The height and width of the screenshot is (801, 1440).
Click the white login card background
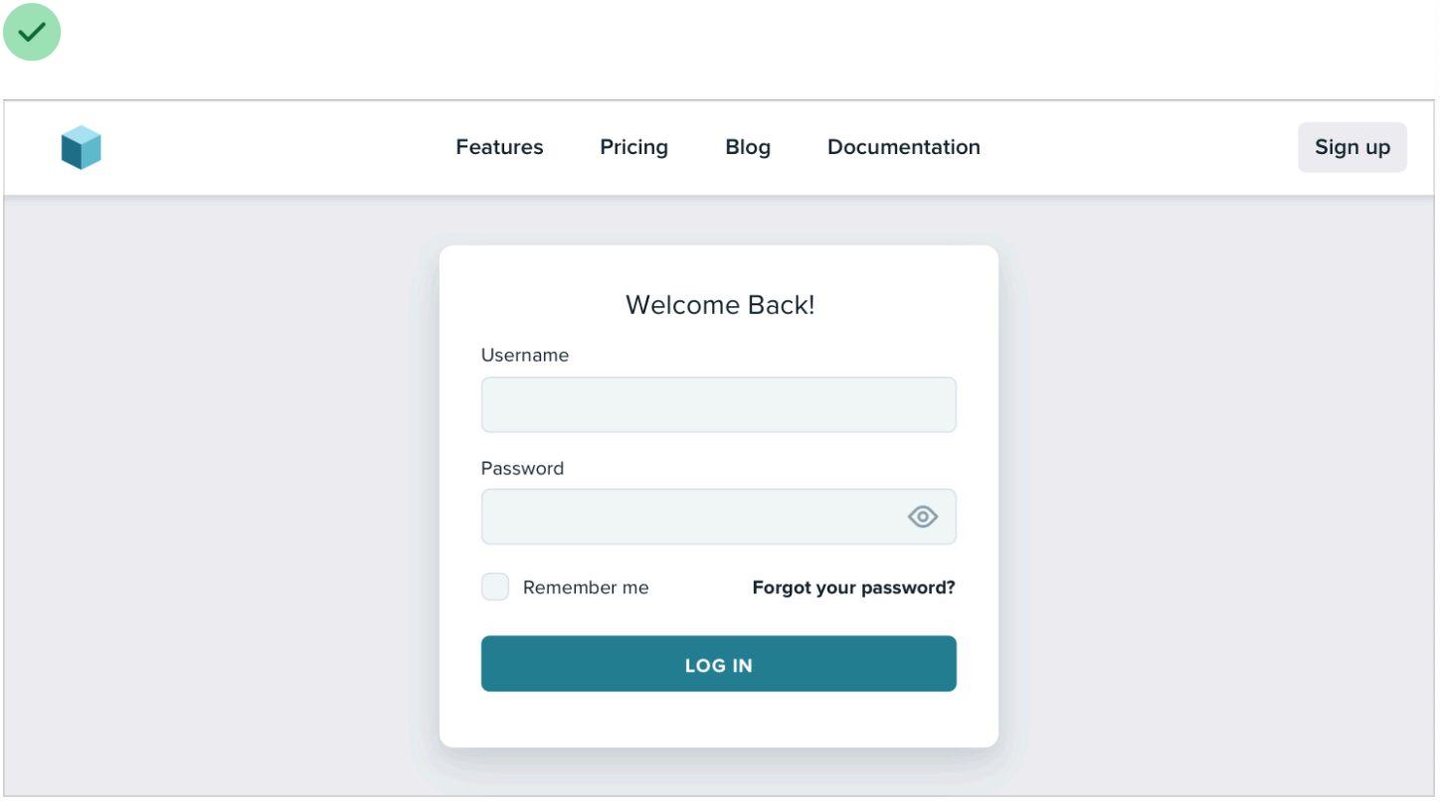(718, 719)
